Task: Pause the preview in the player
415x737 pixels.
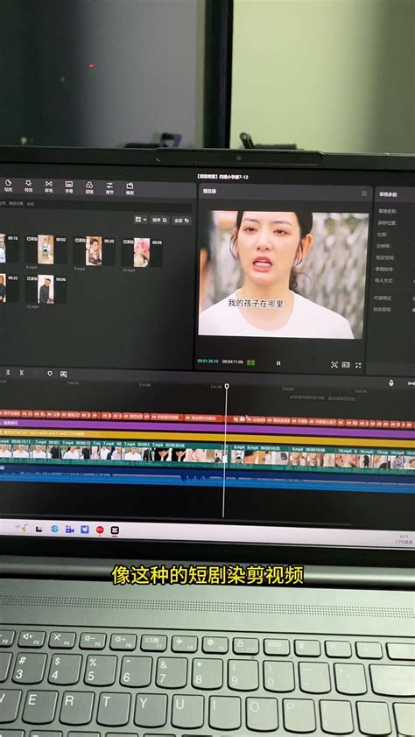Action: [278, 363]
